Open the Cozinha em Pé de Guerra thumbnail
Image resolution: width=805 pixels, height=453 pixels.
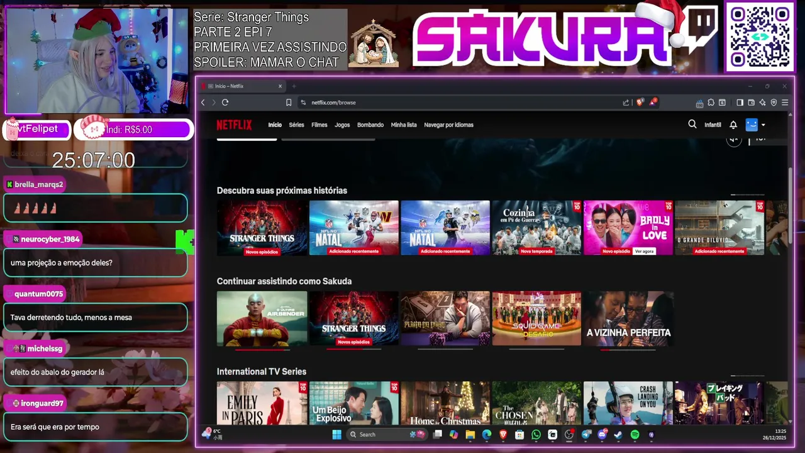pos(536,228)
